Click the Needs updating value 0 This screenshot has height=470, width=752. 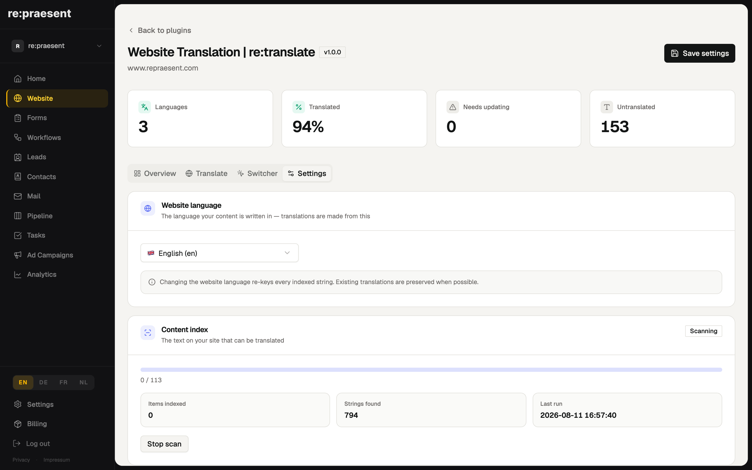tap(451, 127)
